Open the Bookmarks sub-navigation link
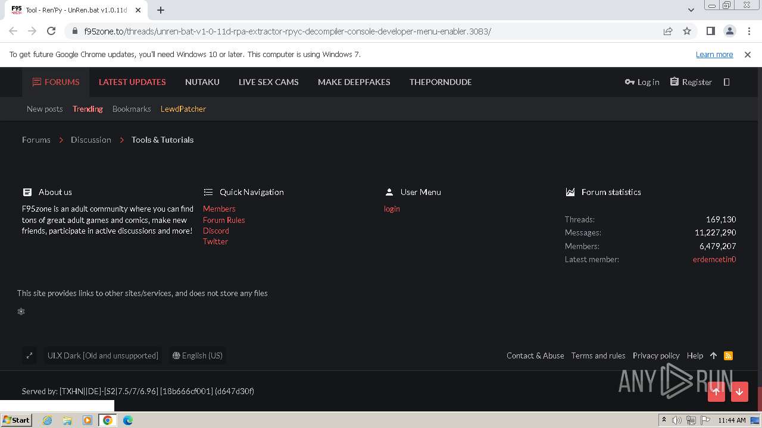Image resolution: width=762 pixels, height=428 pixels. point(132,109)
